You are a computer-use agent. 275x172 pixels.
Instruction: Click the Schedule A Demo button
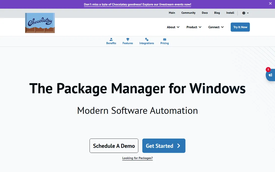[x=114, y=146]
